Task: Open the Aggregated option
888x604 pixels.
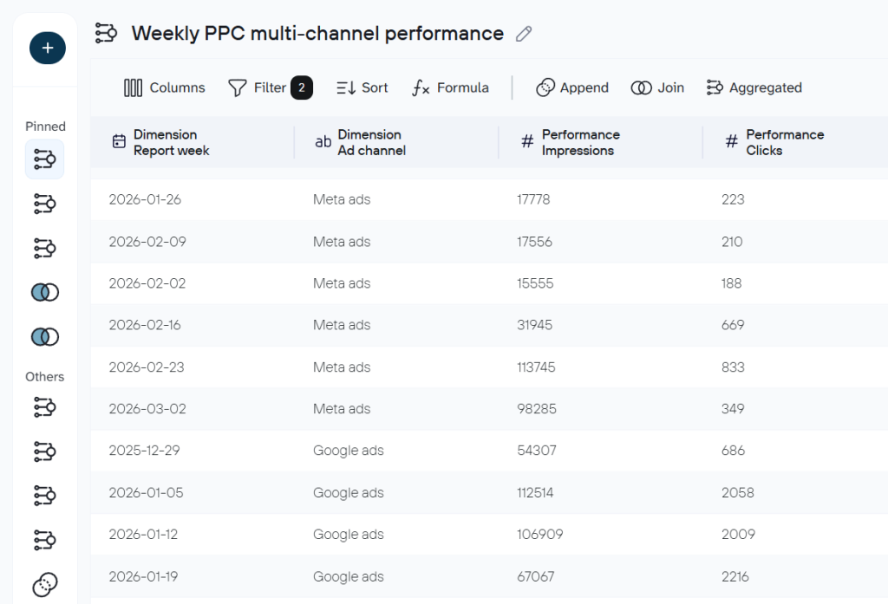Action: pyautogui.click(x=754, y=88)
